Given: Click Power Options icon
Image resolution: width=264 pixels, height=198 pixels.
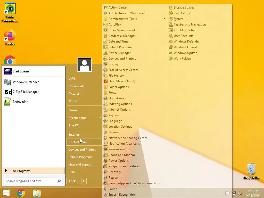Looking at the screenshot, I should point(105,161).
